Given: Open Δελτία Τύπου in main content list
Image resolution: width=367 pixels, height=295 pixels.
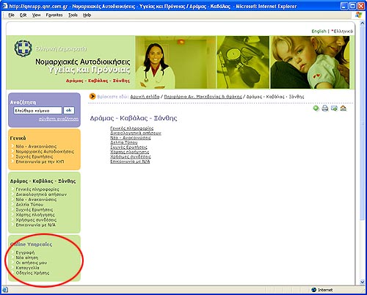Looking at the screenshot, I should tap(124, 142).
